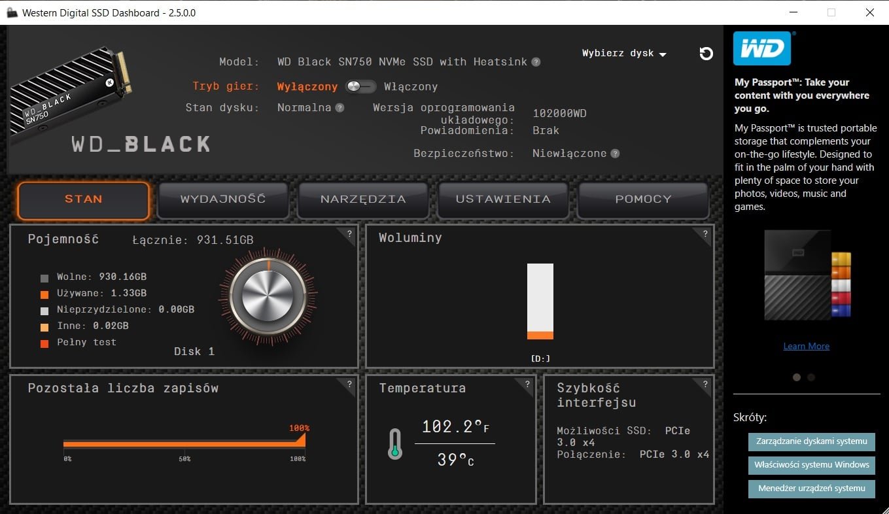Click the Wolne: 930.16GB entry
889x514 pixels.
point(101,277)
